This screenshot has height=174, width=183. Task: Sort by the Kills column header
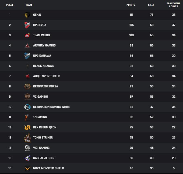pos(151,5)
